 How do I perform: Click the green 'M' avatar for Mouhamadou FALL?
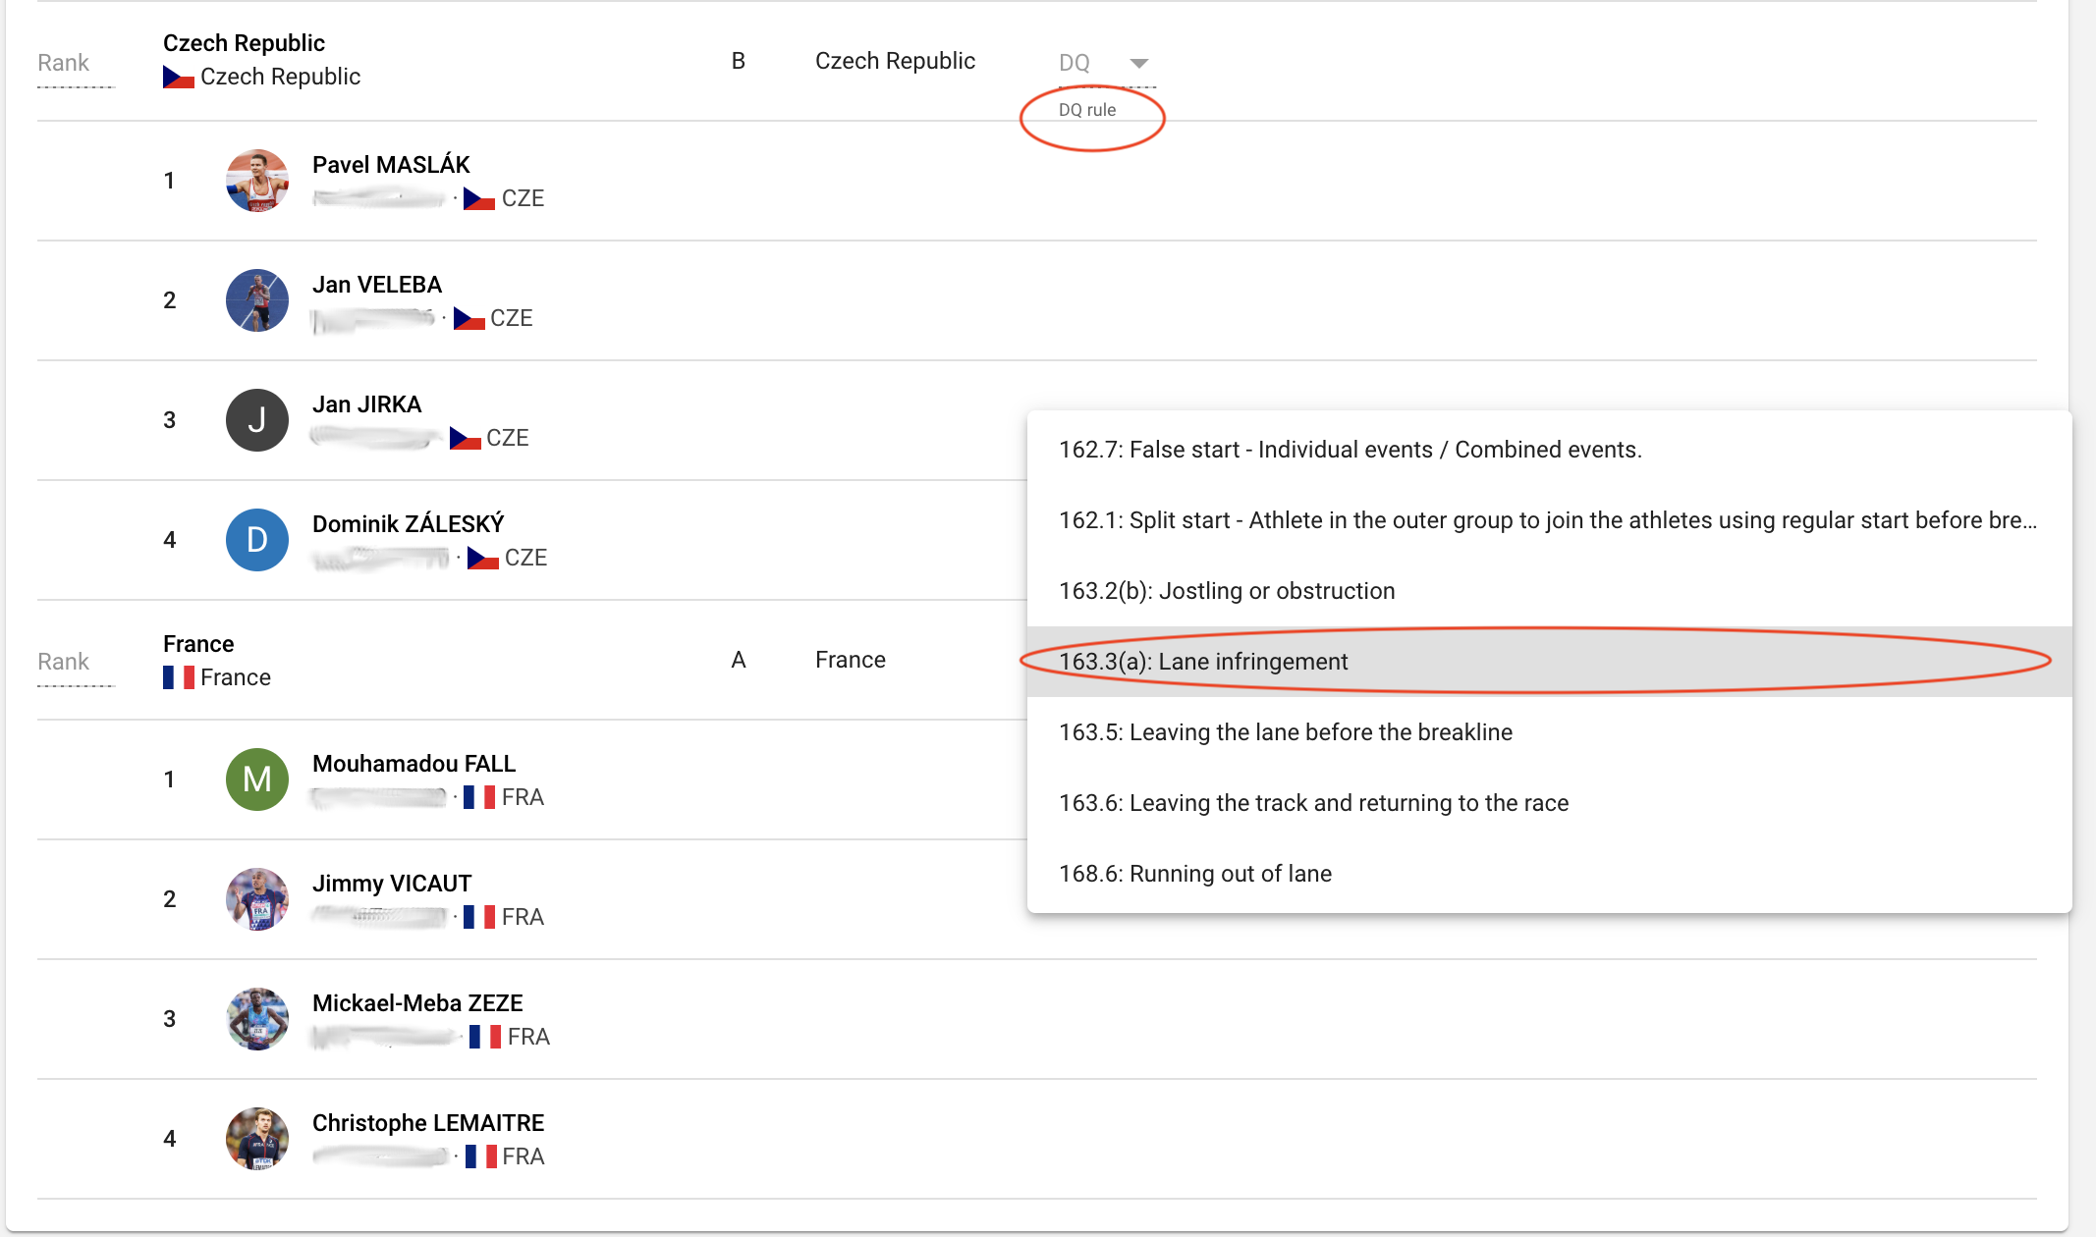256,780
